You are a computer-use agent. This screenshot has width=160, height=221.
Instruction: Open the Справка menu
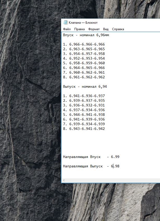(x=118, y=29)
